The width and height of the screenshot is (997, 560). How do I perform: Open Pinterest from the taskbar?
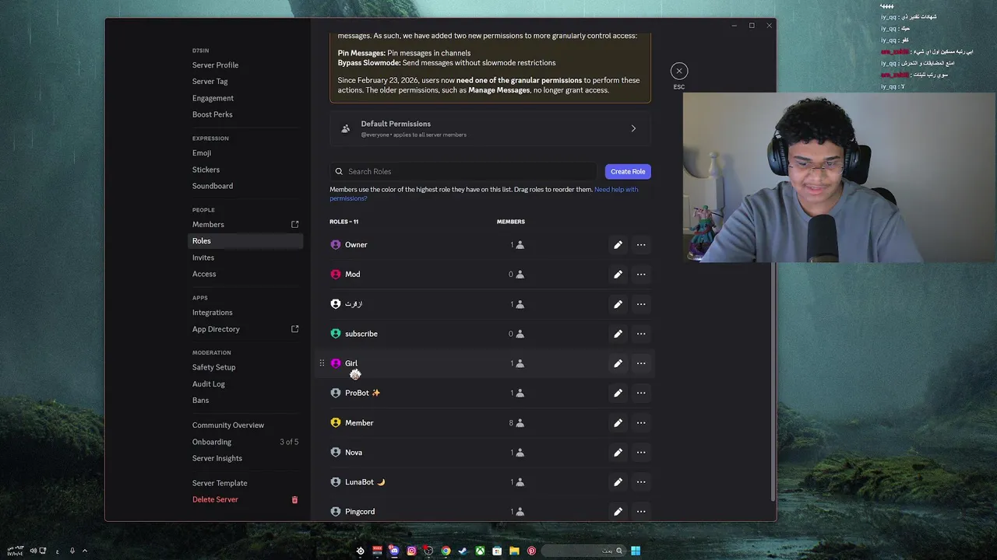(531, 551)
